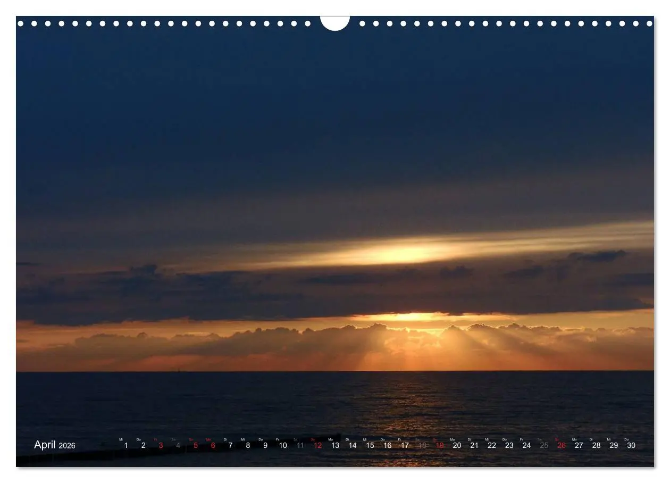Viewport: 670px width, 483px height.
Task: Select date 7
Action: pyautogui.click(x=230, y=445)
